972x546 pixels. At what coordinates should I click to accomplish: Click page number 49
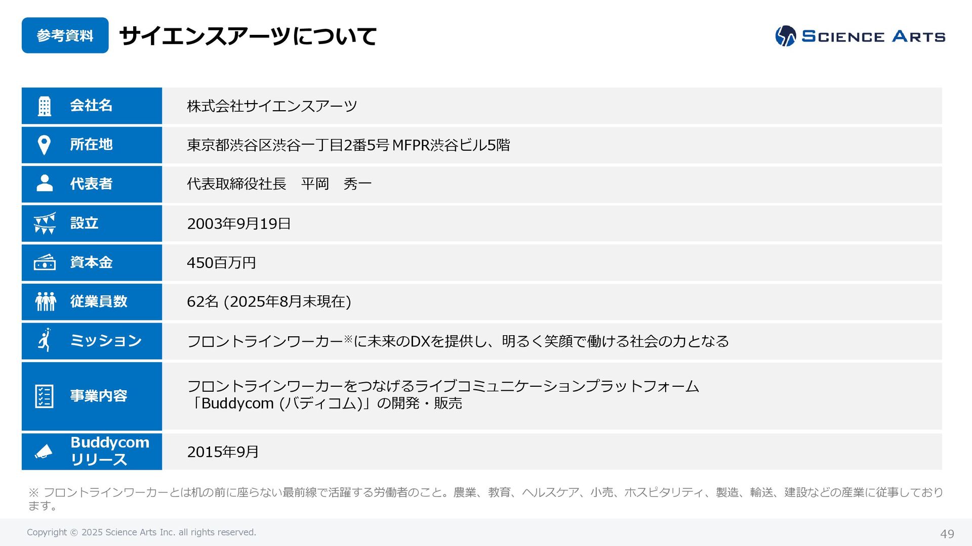coord(947,534)
